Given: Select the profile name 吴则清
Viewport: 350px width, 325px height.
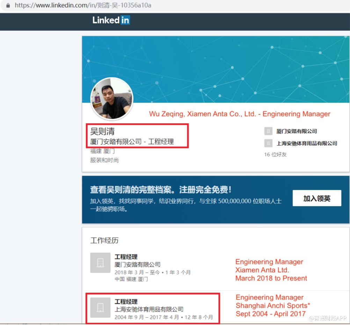Looking at the screenshot, I should 102,131.
